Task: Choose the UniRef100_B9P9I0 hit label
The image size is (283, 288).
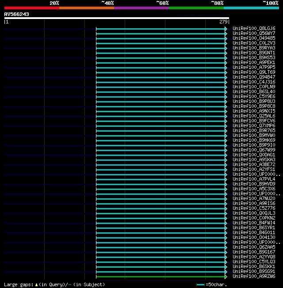Action: [x=254, y=145]
